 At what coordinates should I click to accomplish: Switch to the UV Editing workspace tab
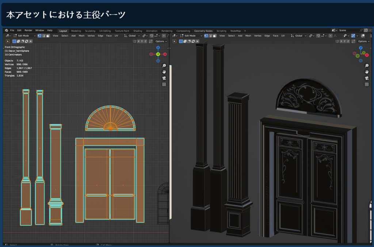point(104,31)
